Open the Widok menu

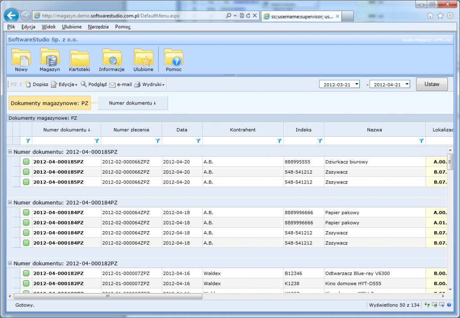[49, 27]
